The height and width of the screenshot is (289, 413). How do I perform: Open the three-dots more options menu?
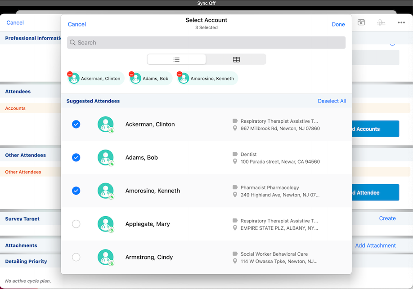click(x=401, y=22)
